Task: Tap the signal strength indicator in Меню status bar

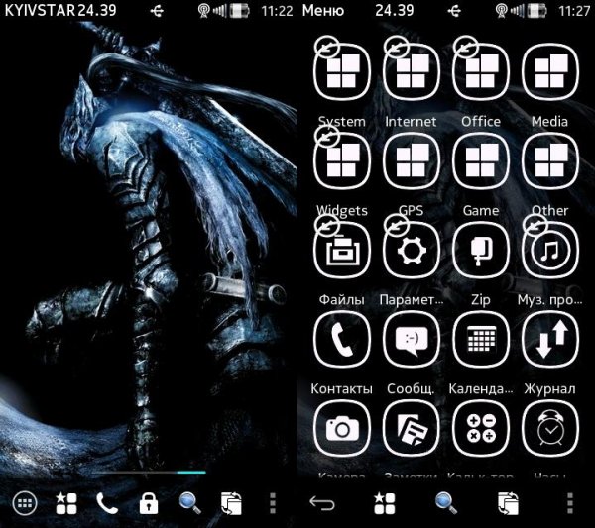Action: (518, 11)
